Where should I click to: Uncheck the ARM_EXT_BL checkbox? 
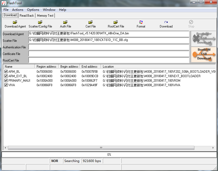pos(6,76)
